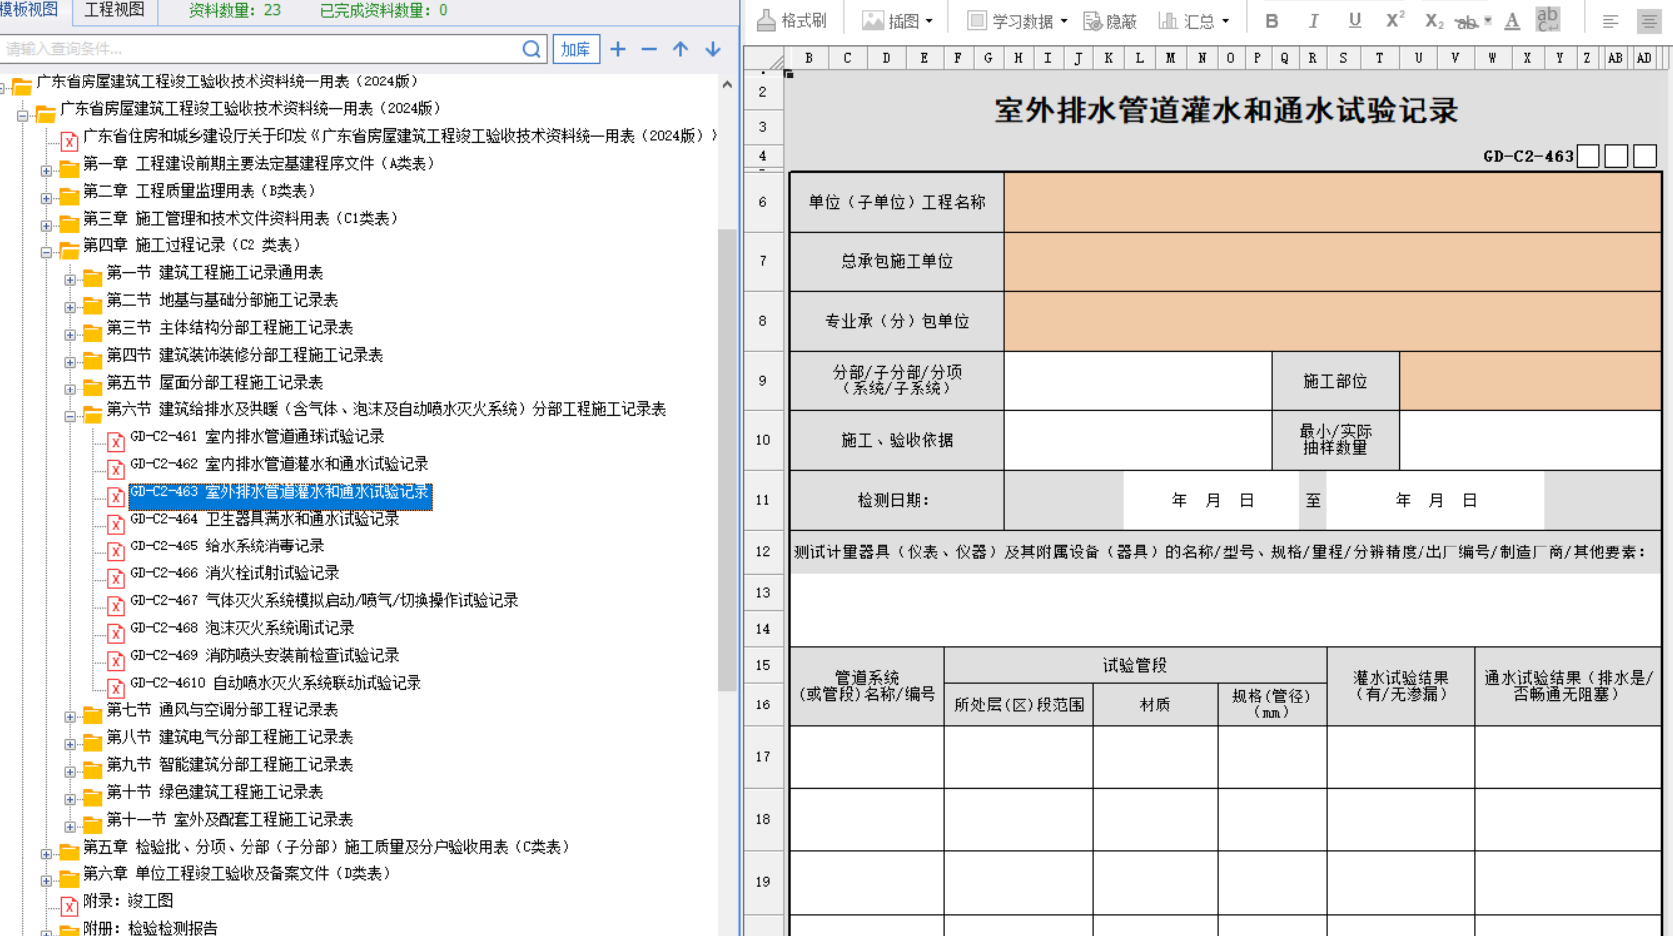The image size is (1673, 936).
Task: Click the plus icon beside 加库
Action: click(x=618, y=49)
